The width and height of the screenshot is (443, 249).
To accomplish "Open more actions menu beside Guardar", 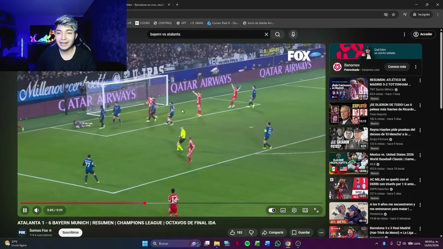I will [x=321, y=233].
